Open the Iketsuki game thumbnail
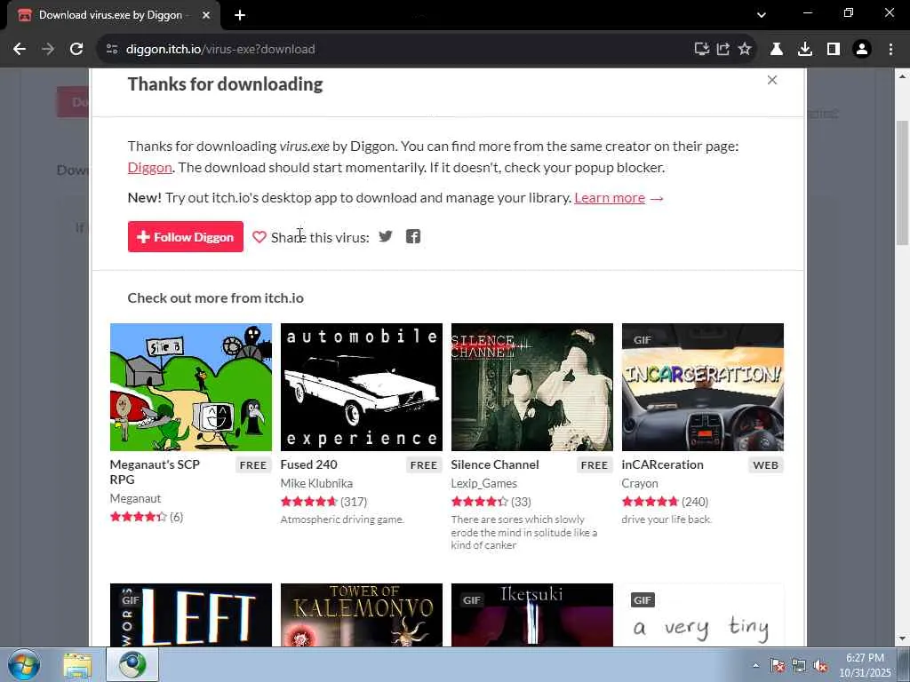This screenshot has height=682, width=910. pyautogui.click(x=531, y=615)
